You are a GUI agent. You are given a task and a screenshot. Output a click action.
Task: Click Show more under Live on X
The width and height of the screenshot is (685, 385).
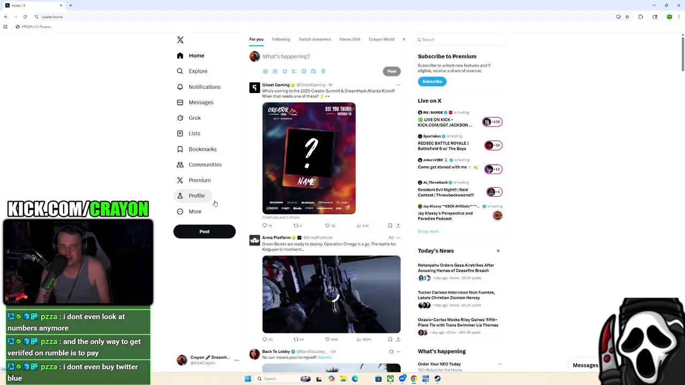tap(428, 232)
